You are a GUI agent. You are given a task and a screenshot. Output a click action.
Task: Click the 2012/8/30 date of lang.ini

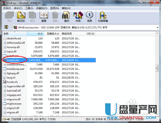tap(71, 77)
